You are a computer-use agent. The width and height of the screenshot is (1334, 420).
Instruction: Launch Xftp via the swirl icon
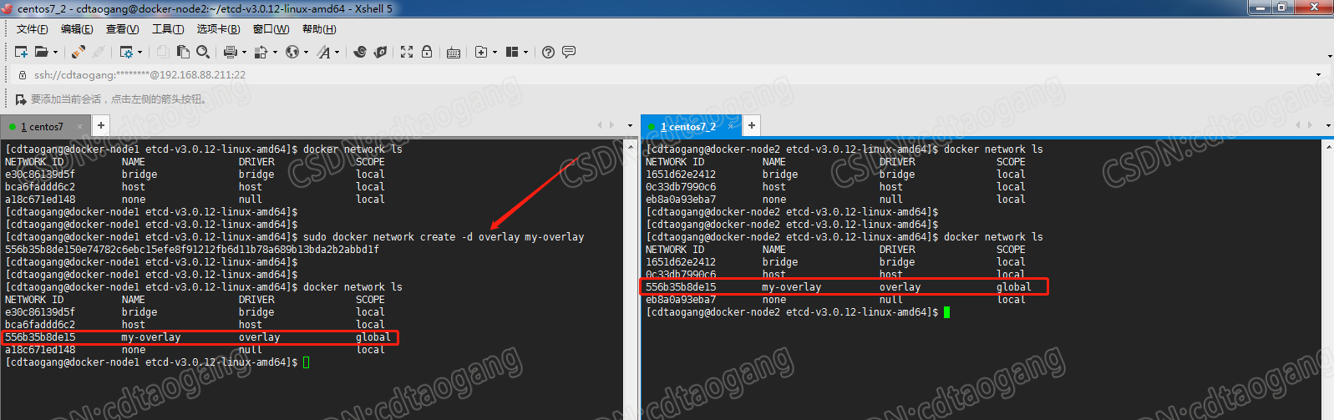coord(360,52)
